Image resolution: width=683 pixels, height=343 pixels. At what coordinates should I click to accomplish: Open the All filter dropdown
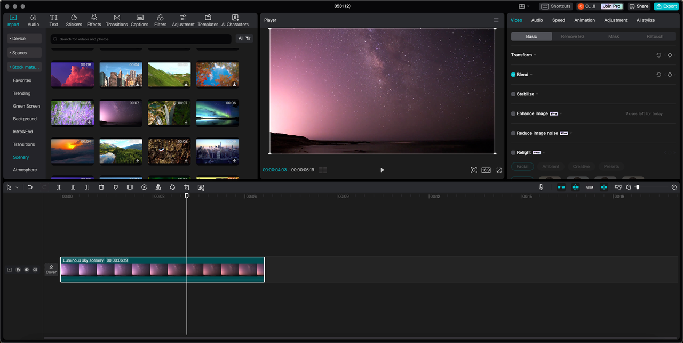click(244, 38)
